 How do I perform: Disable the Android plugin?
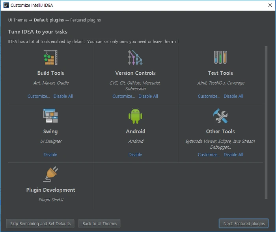[135, 155]
